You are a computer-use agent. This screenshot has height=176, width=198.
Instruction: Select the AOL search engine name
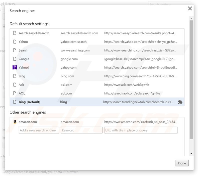coord(22,93)
